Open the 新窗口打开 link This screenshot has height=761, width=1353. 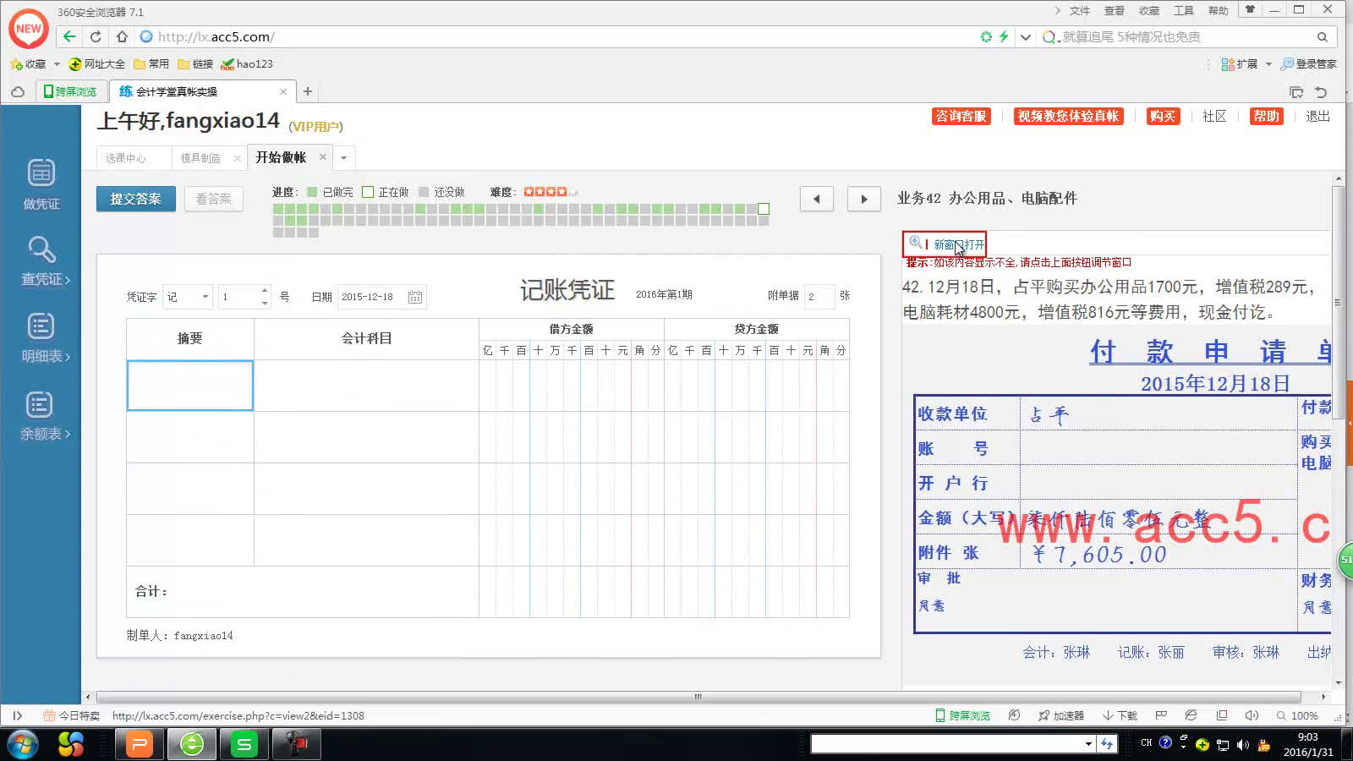957,244
